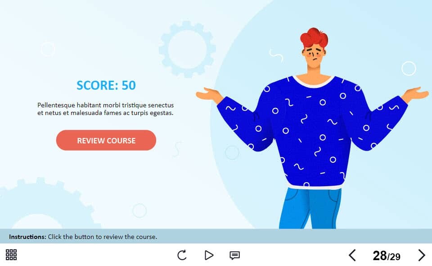The width and height of the screenshot is (432, 266).
Task: Click the SCORE: 50 heading
Action: pyautogui.click(x=106, y=85)
